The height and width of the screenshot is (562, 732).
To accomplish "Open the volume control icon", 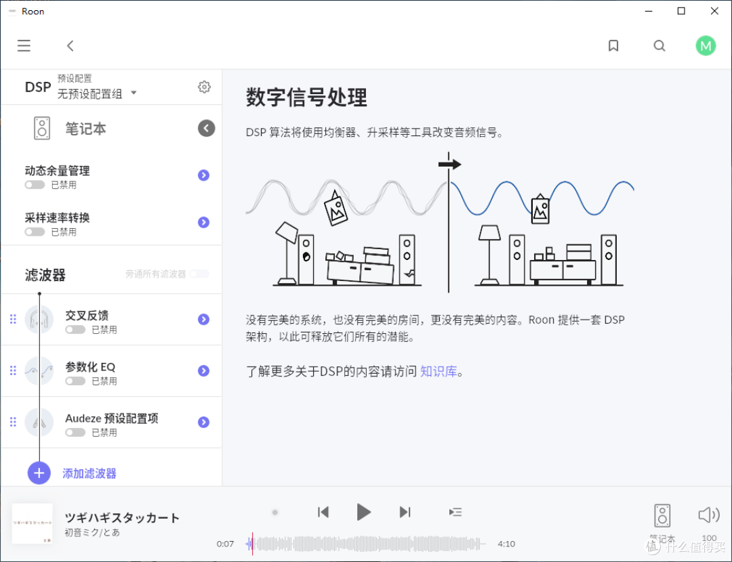I will (x=708, y=515).
